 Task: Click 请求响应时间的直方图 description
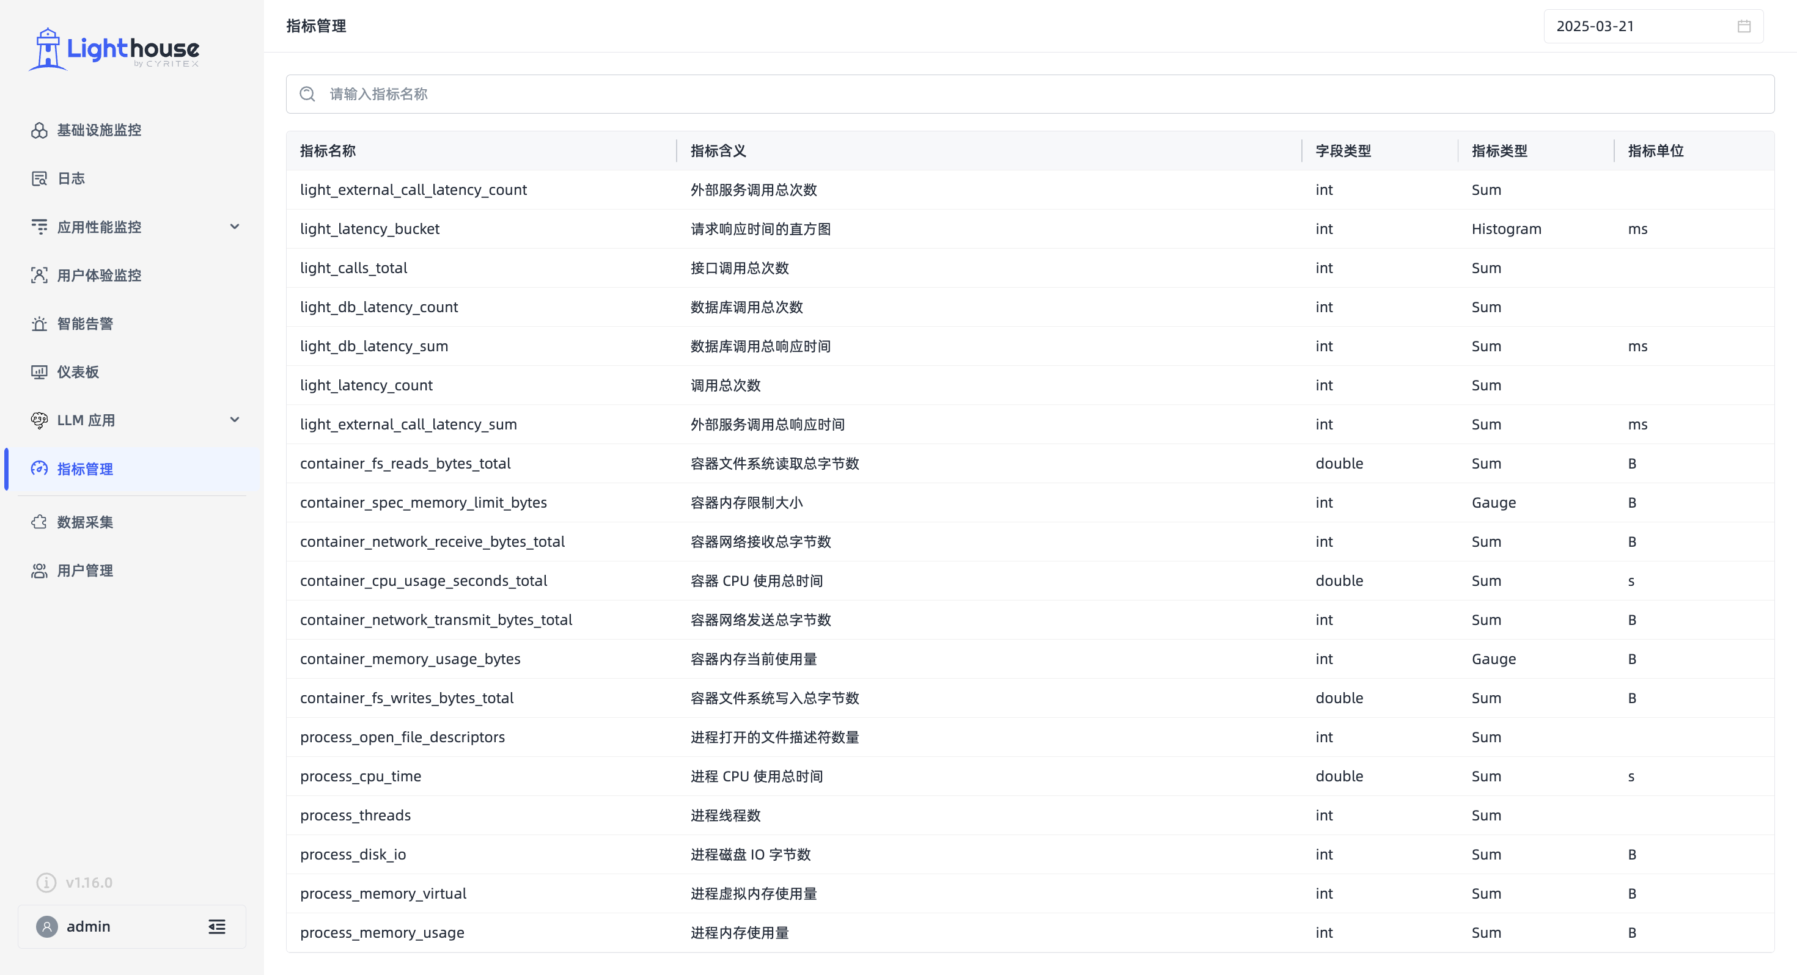pyautogui.click(x=760, y=228)
